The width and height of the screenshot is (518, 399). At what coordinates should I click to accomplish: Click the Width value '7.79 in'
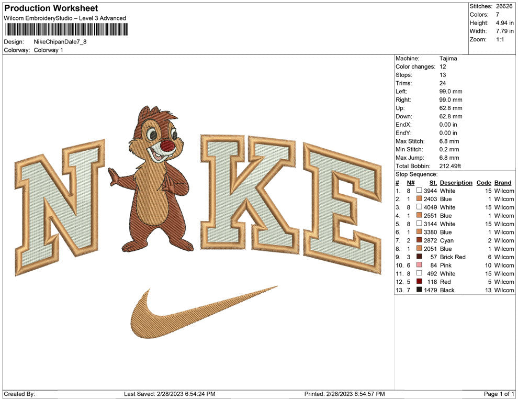click(x=504, y=31)
